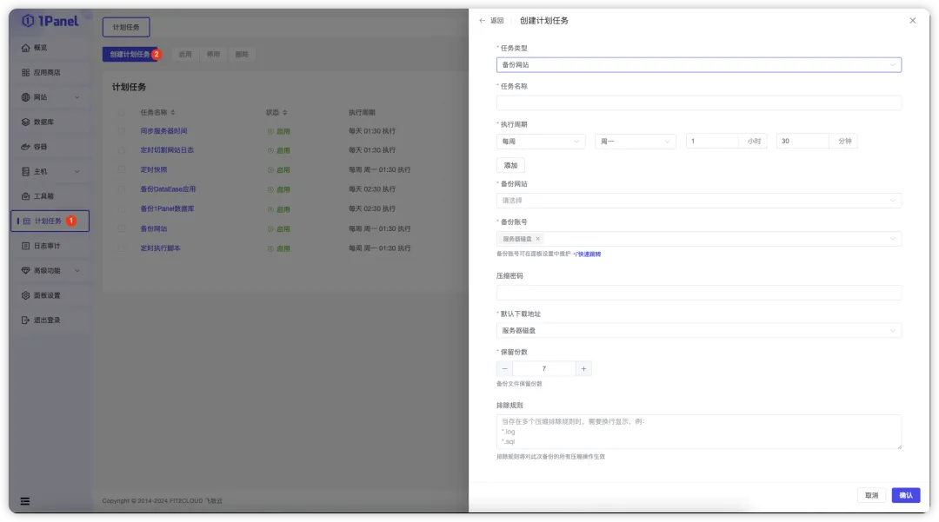Screen dimensions: 939x522
Task: Open the 任务类型 dropdown showing 备份网站
Action: coord(699,64)
